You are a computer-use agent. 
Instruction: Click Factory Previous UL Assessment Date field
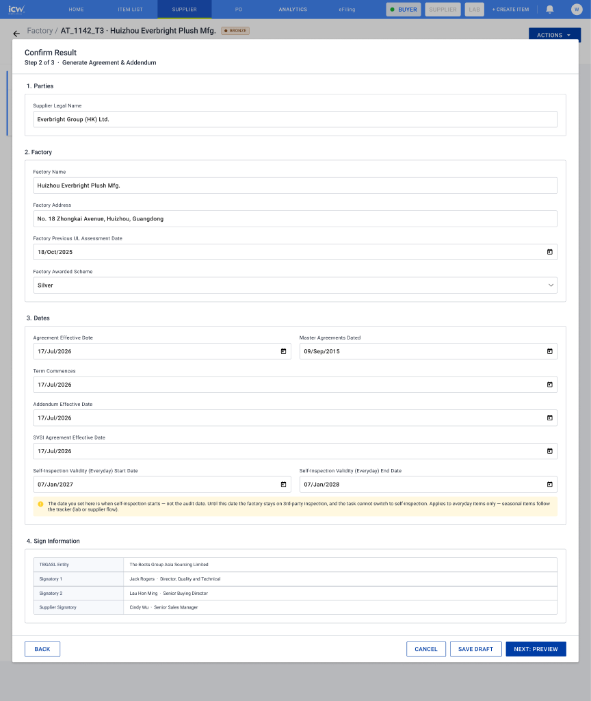point(295,252)
